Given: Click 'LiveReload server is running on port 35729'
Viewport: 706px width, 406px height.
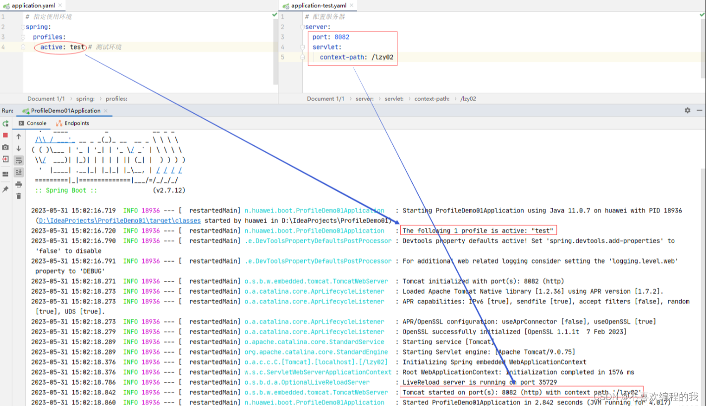Looking at the screenshot, I should (x=480, y=382).
